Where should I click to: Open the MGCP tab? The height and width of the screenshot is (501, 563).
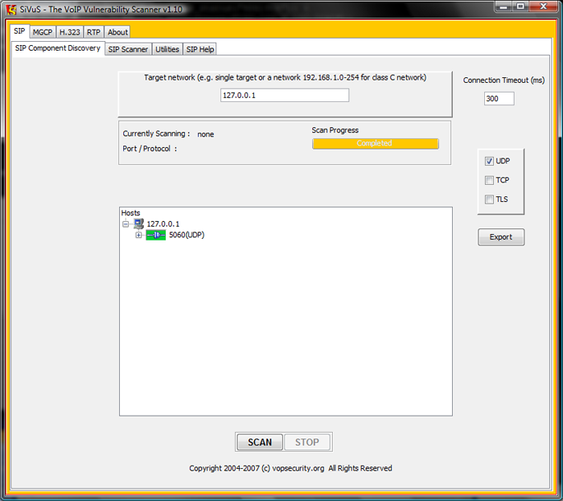tap(43, 32)
